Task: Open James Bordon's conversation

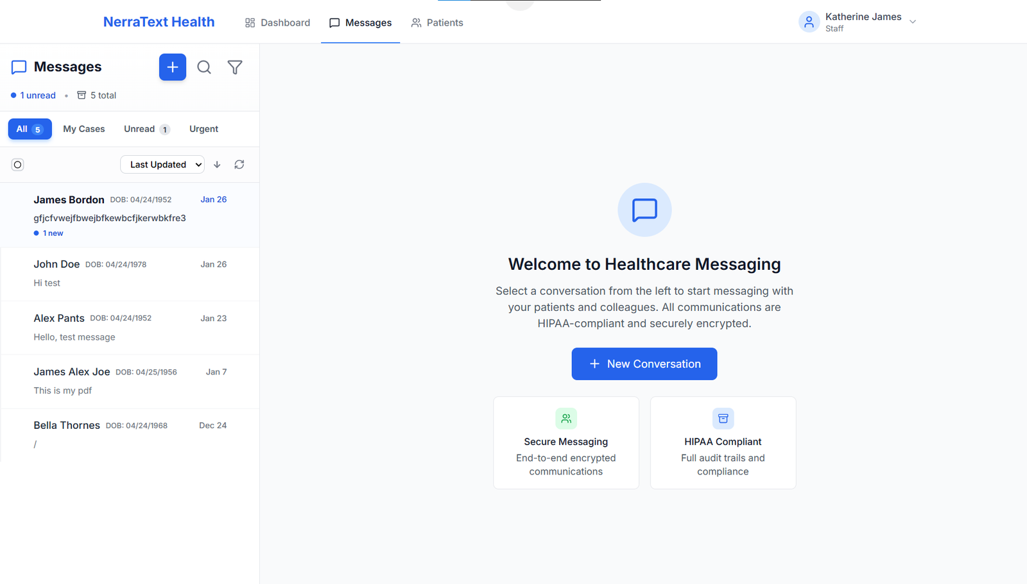Action: click(130, 215)
